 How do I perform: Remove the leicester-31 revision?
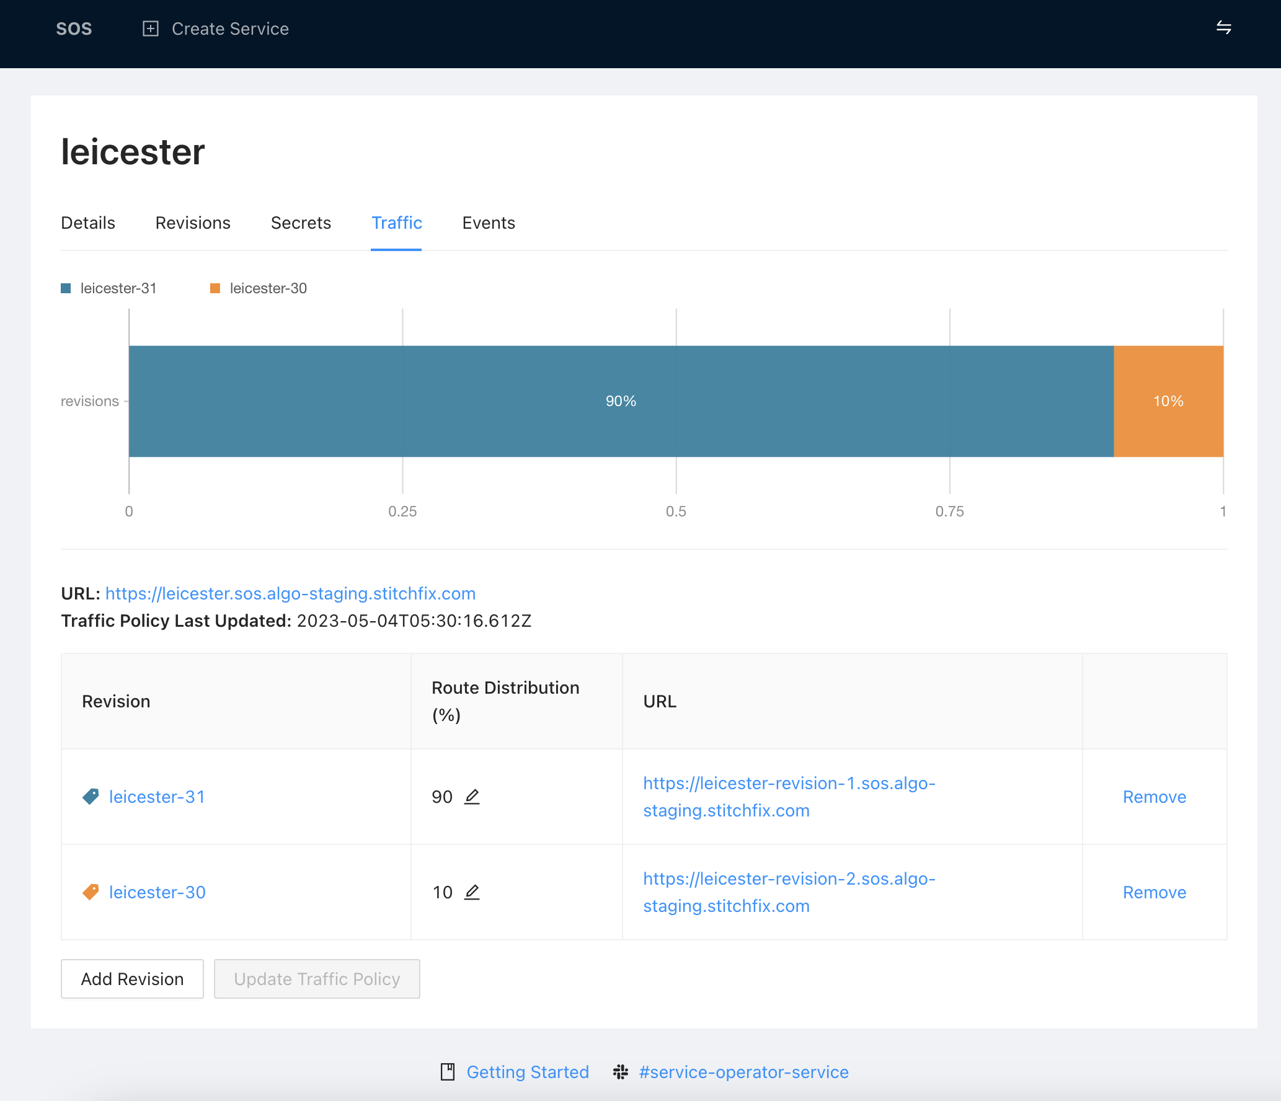coord(1155,797)
